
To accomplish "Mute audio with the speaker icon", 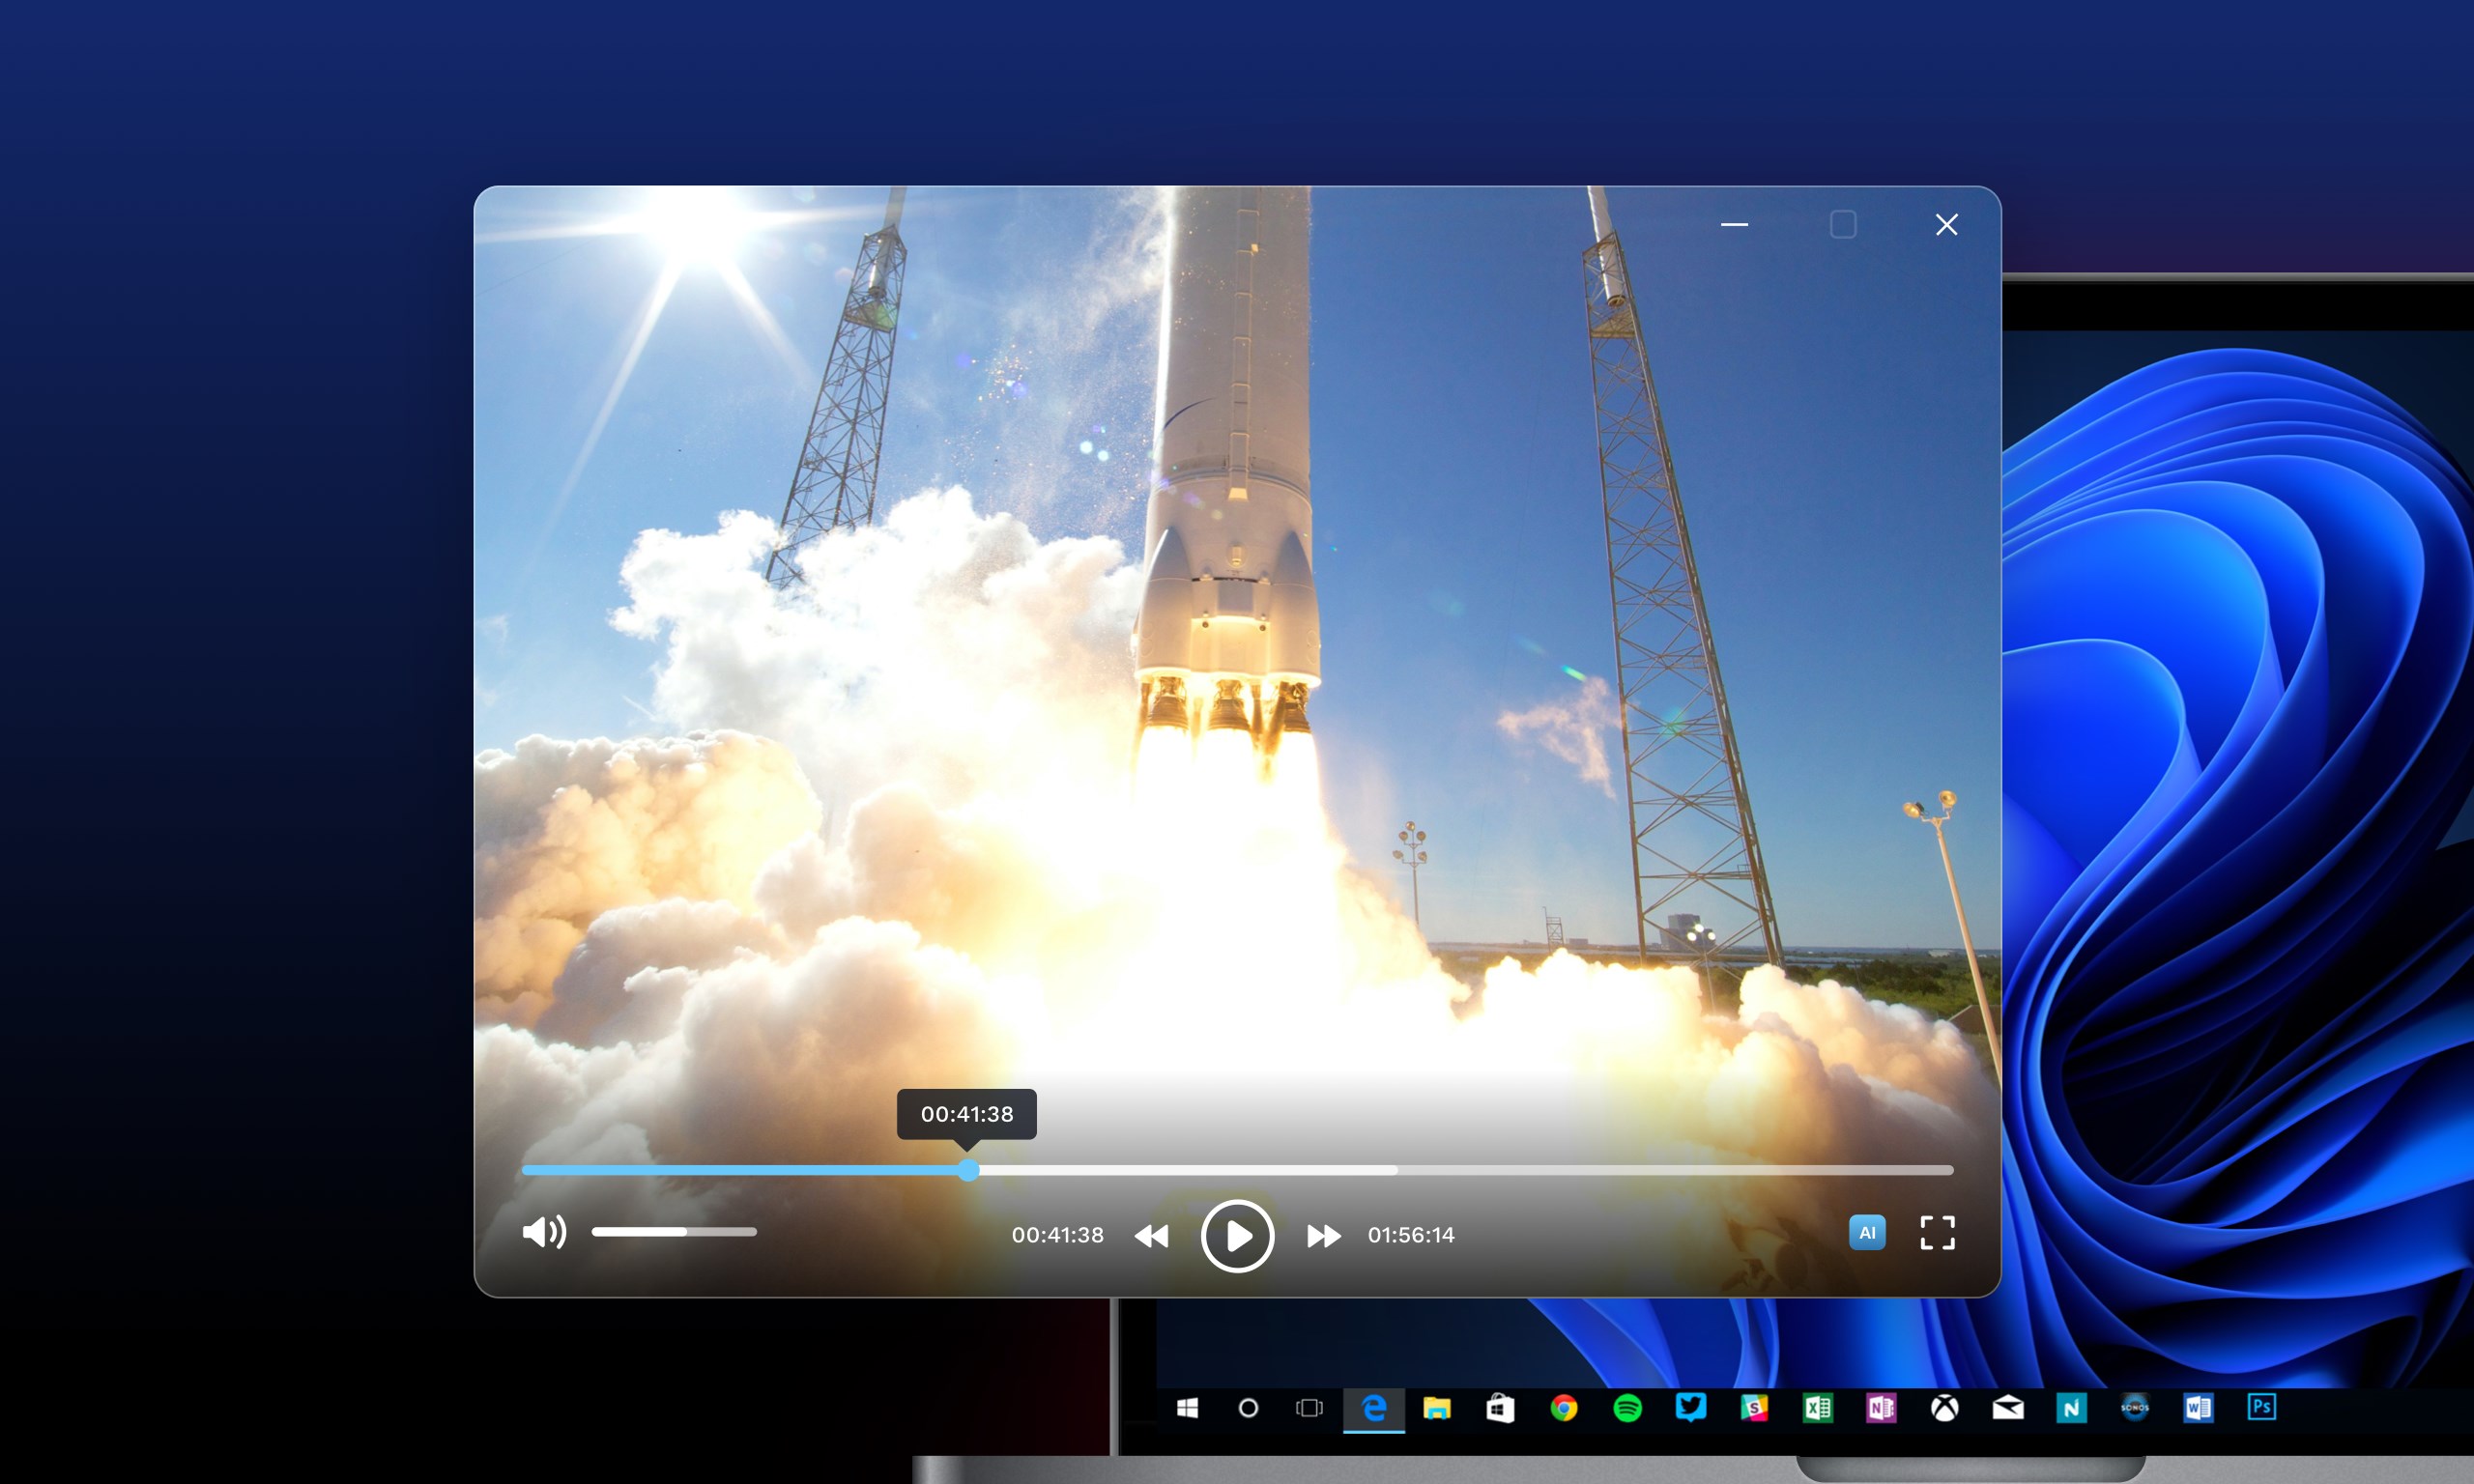I will [x=544, y=1232].
